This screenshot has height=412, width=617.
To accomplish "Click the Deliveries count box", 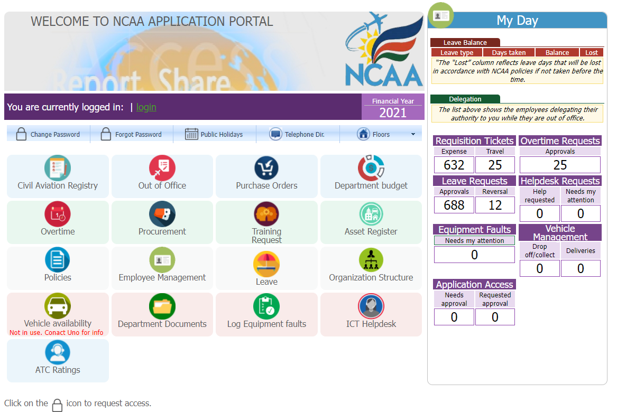I will (581, 268).
